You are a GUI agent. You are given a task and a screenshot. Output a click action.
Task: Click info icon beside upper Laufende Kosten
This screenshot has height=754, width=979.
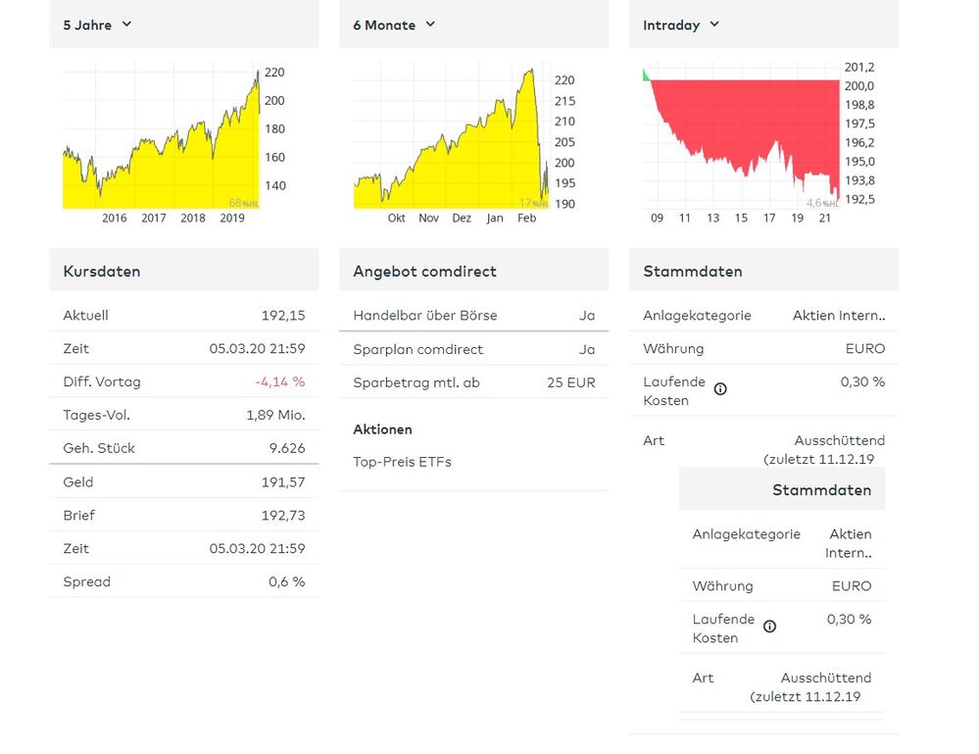(x=720, y=389)
